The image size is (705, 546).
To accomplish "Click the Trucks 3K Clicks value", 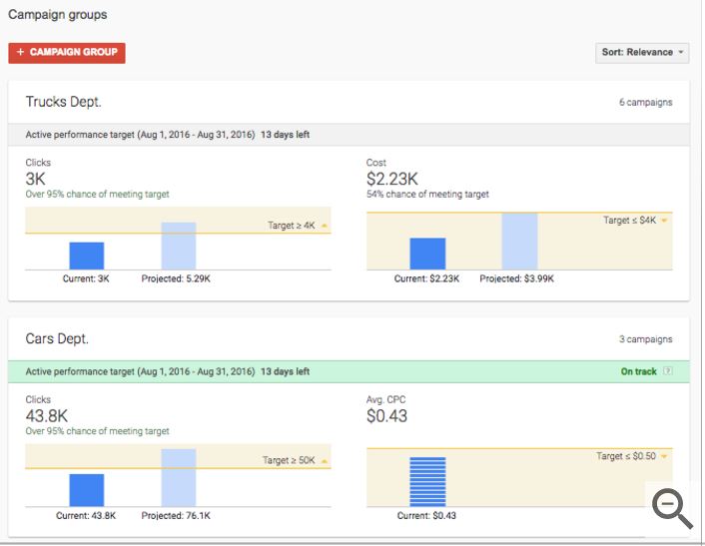I will click(36, 179).
